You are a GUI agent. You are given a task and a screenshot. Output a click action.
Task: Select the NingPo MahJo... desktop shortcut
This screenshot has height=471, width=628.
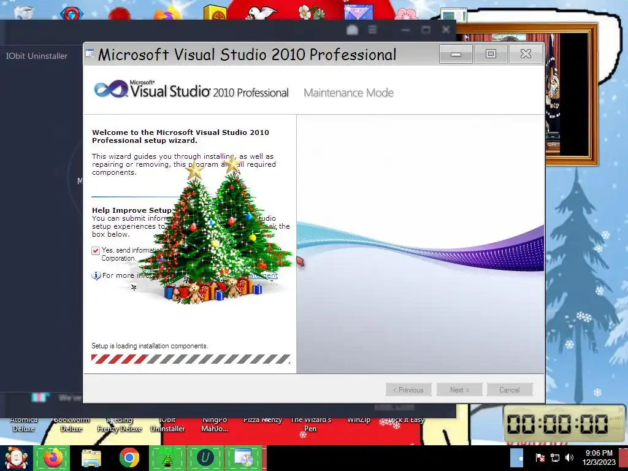(215, 424)
